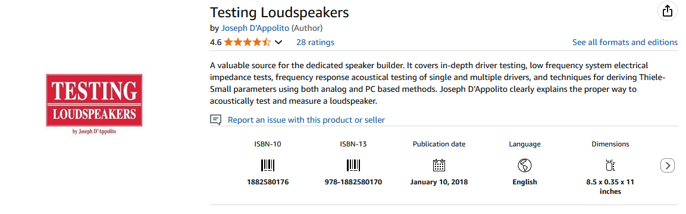Open the Testing Loudspeakers book cover image
Image resolution: width=686 pixels, height=214 pixels.
point(94,104)
